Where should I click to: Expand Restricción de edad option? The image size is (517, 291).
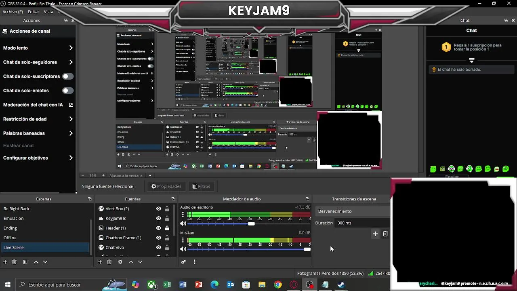[71, 119]
